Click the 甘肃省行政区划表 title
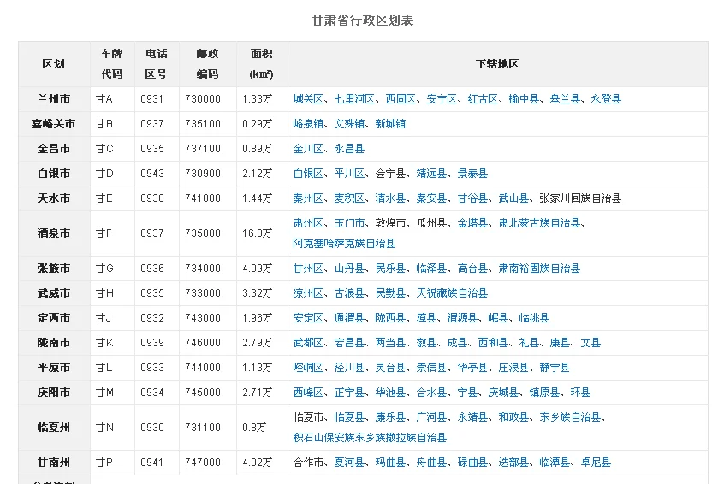 363,21
